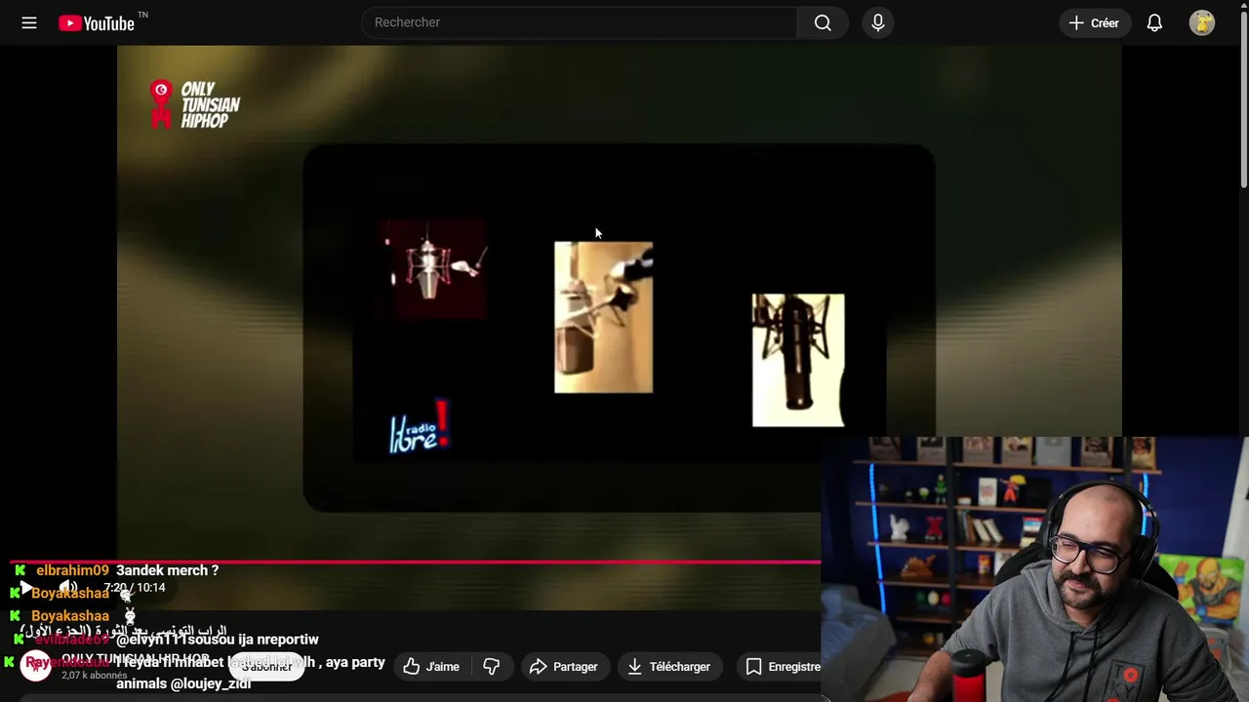Click the play button in the player

(26, 587)
